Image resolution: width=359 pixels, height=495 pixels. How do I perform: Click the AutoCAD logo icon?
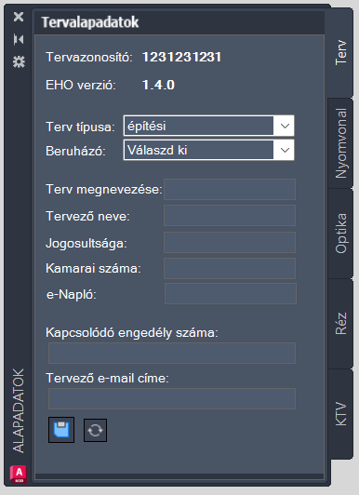[19, 475]
